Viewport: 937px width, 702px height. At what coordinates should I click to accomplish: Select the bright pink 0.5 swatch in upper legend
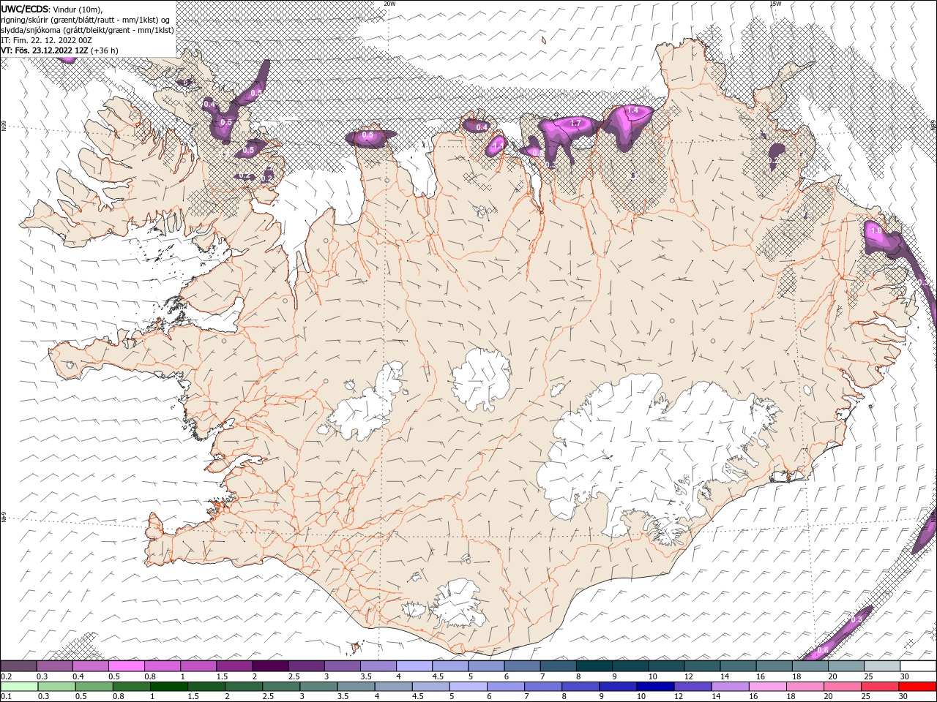126,666
